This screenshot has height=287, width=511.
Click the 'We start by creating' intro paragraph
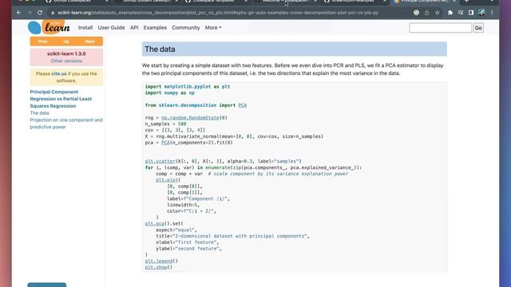coord(293,69)
